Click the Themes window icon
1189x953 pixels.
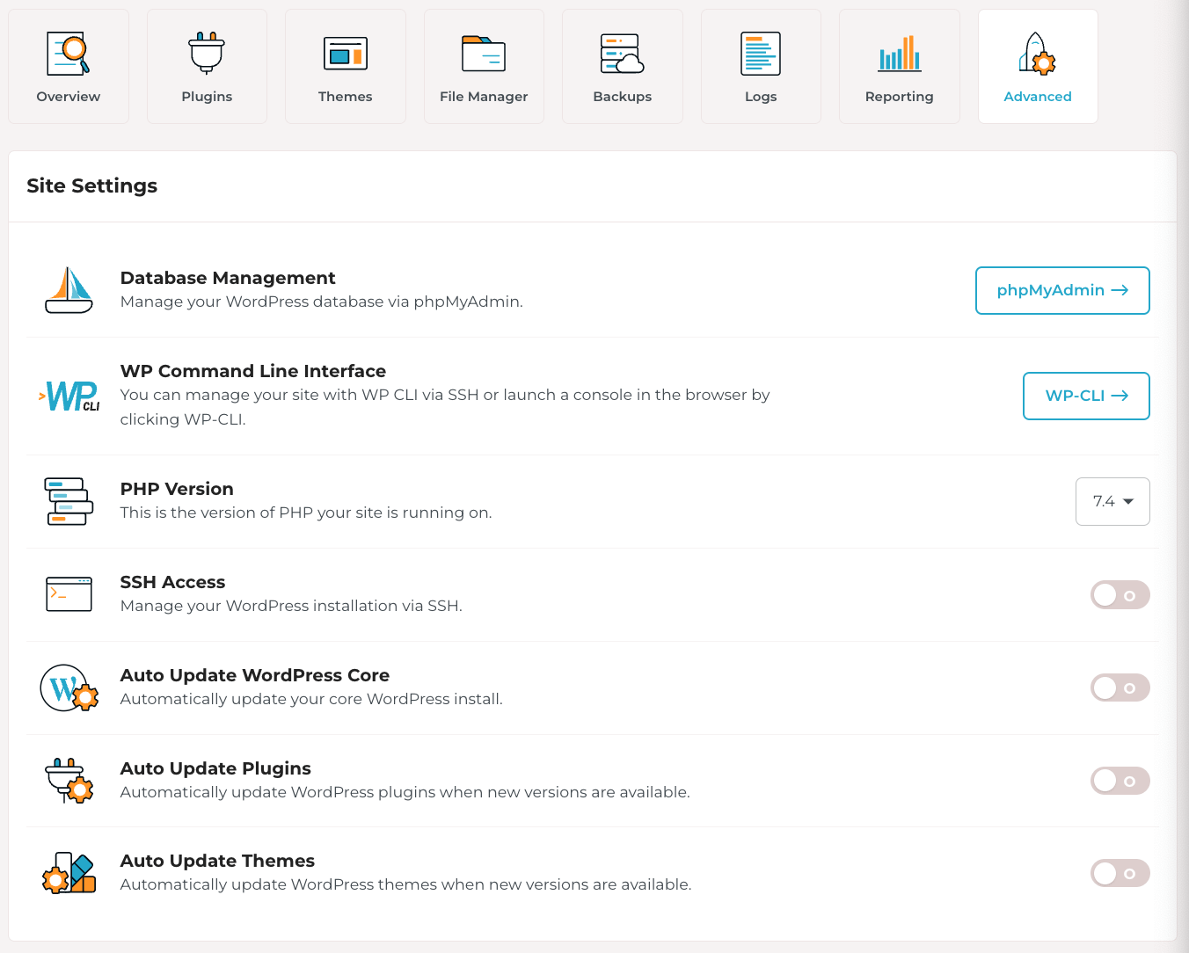346,54
